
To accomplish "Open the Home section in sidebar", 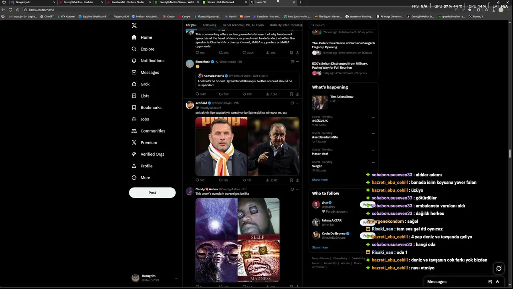I will click(x=142, y=37).
